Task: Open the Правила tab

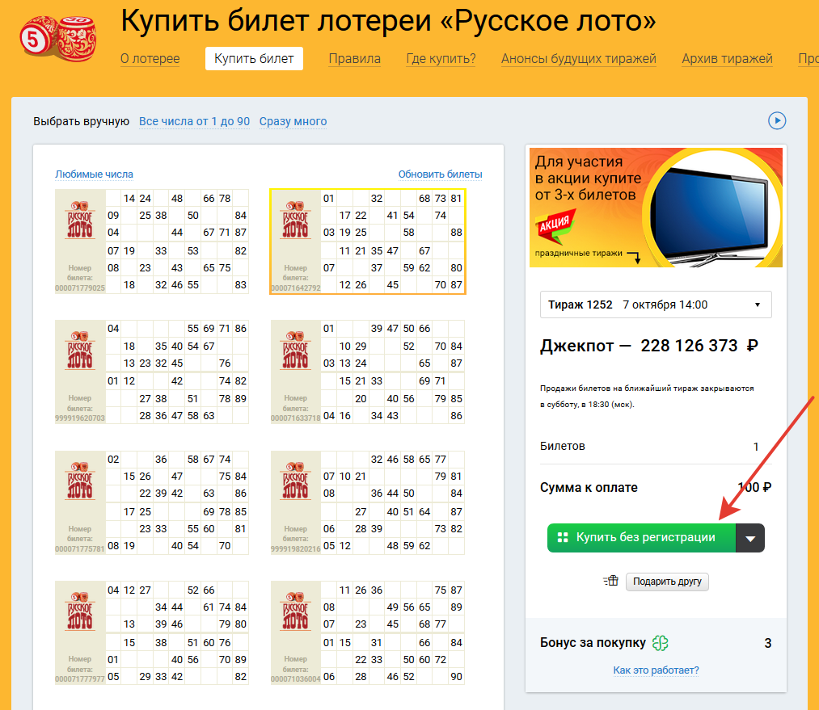Action: (x=354, y=58)
